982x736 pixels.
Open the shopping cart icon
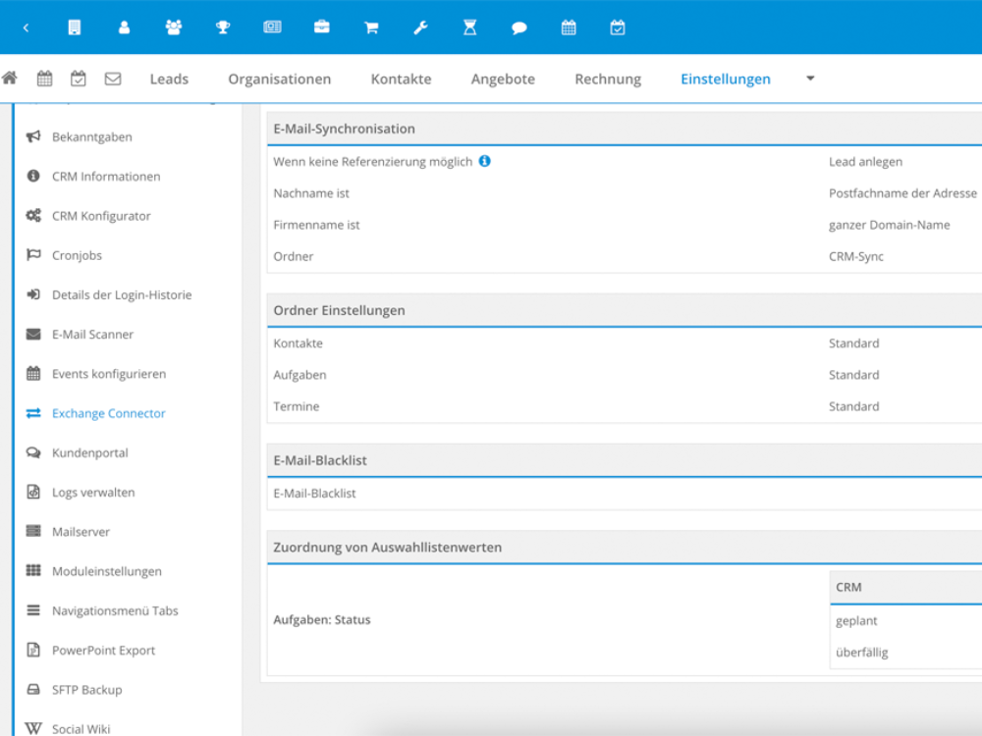pyautogui.click(x=371, y=27)
